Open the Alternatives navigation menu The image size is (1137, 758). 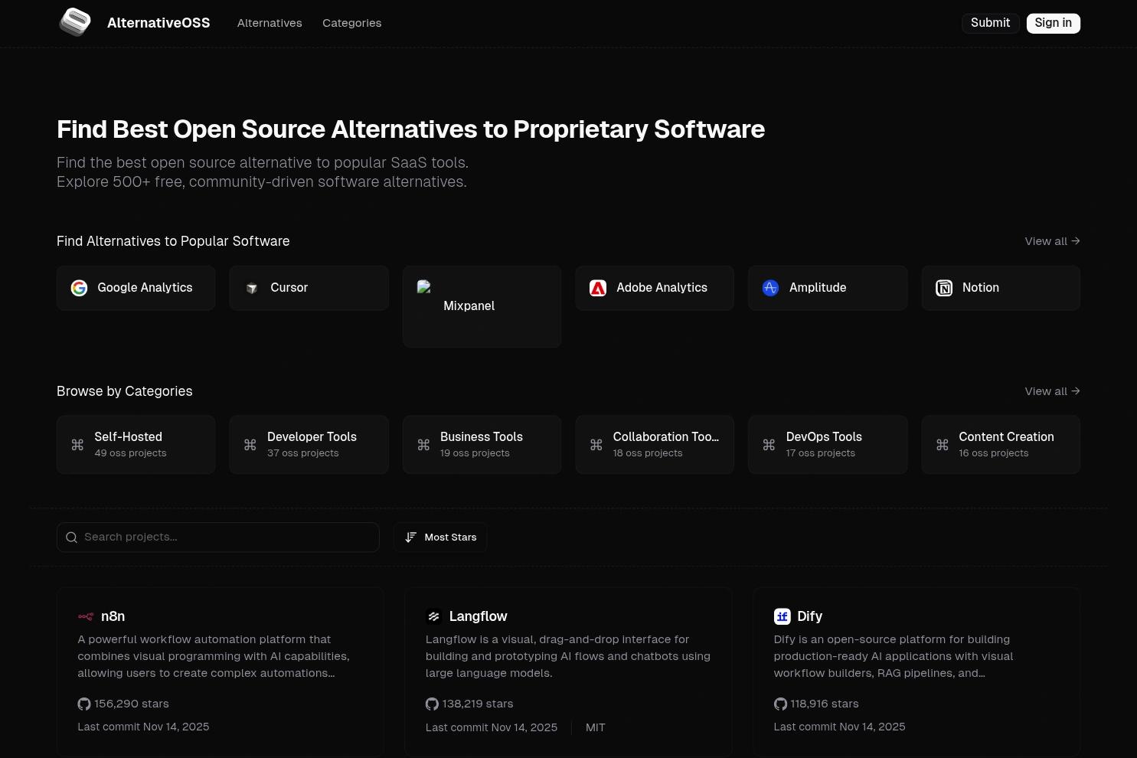[270, 23]
